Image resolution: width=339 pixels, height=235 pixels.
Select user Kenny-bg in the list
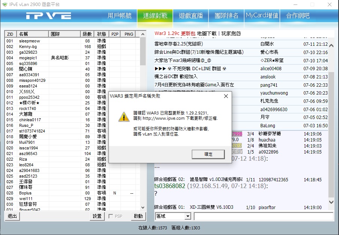[72, 47]
